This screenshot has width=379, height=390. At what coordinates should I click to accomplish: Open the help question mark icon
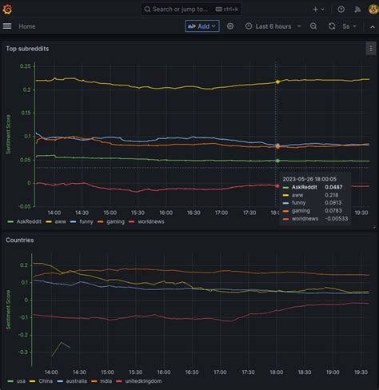(x=341, y=10)
